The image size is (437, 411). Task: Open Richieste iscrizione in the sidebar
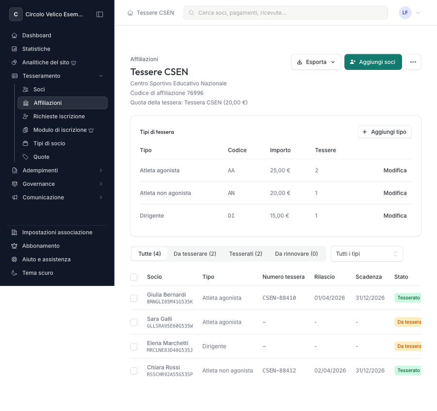tap(63, 116)
